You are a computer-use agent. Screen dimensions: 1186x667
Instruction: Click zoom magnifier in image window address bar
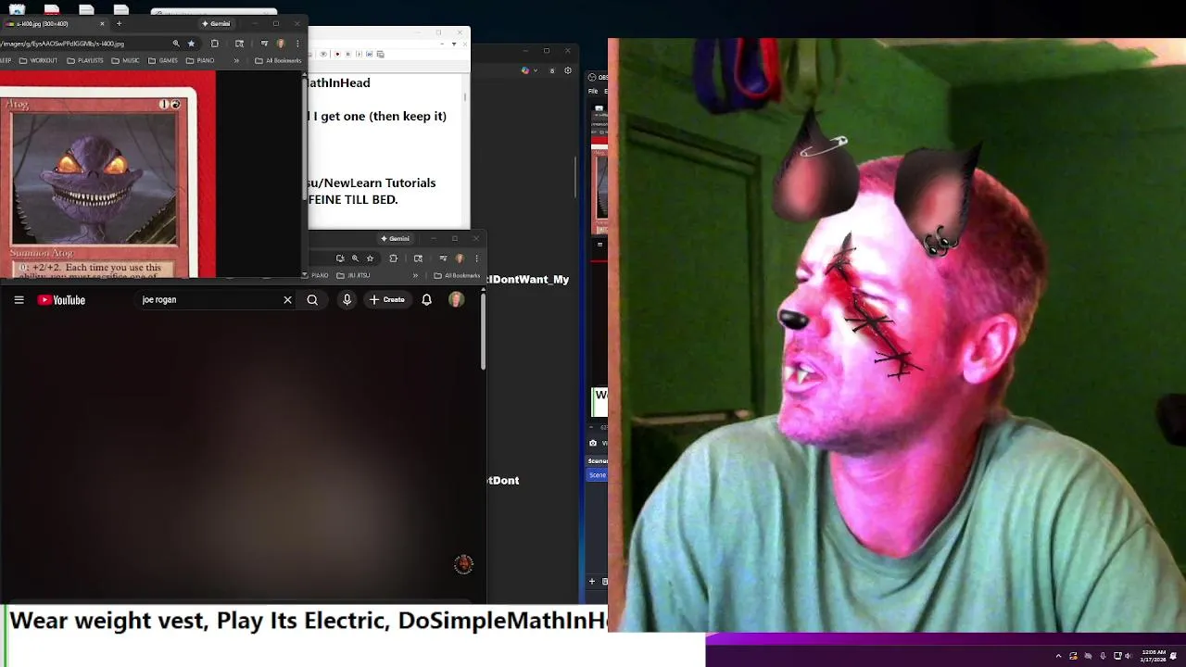click(176, 44)
